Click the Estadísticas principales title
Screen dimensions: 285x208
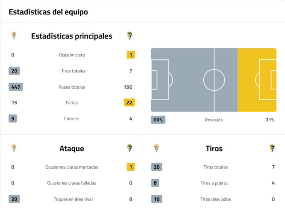click(x=71, y=36)
